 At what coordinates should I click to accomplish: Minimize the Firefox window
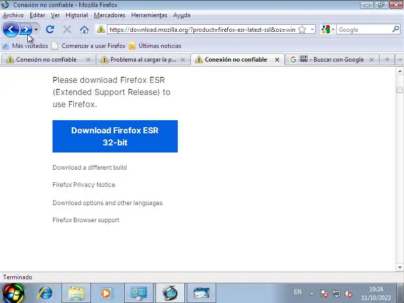click(x=367, y=5)
